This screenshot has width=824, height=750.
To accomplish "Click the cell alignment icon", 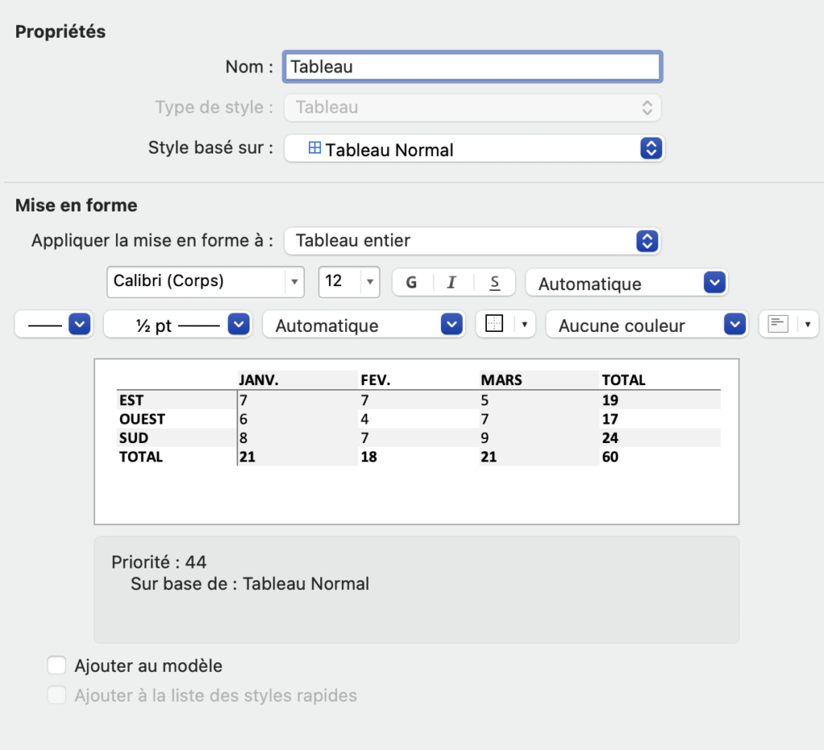I will click(x=778, y=324).
